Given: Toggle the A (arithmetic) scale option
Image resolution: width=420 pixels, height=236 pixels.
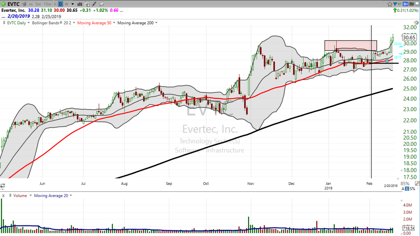Looking at the screenshot, I should tap(402, 189).
